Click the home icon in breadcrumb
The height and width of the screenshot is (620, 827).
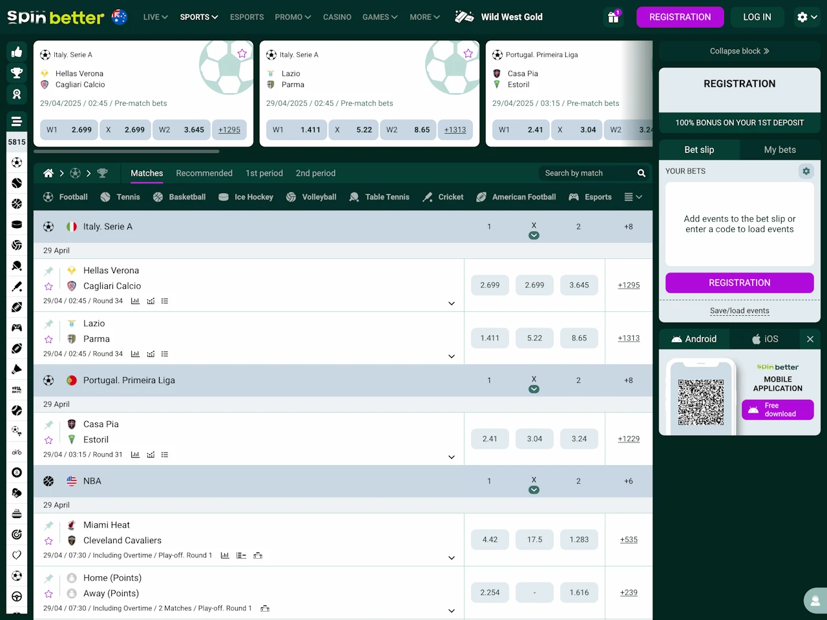coord(48,173)
